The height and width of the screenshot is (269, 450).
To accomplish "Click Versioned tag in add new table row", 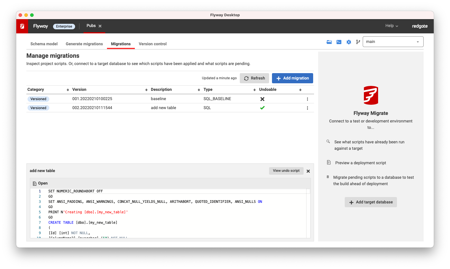I will pyautogui.click(x=38, y=108).
